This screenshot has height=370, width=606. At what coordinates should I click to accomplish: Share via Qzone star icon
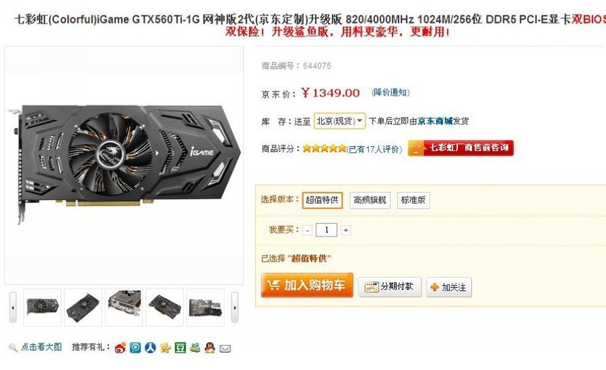pos(165,348)
